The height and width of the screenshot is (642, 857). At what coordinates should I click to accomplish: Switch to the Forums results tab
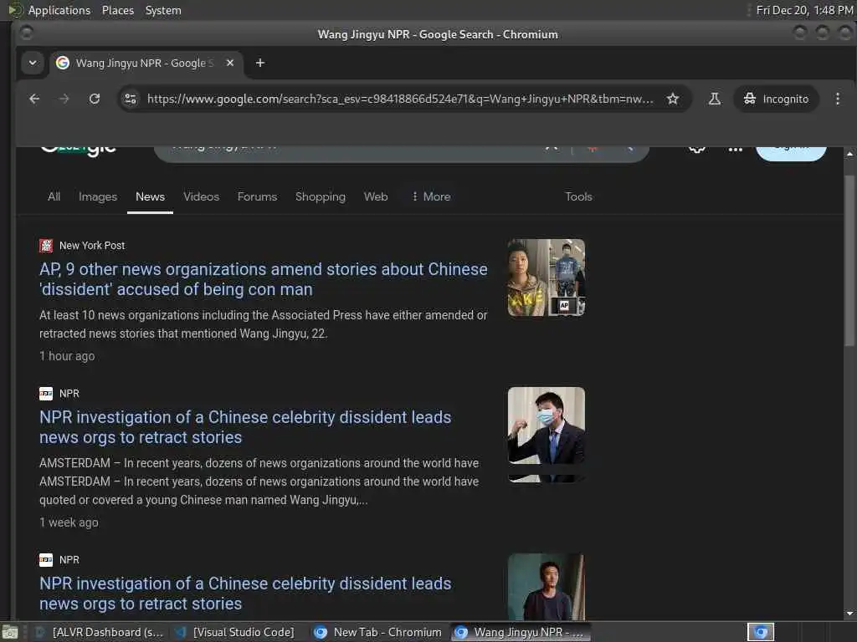257,196
